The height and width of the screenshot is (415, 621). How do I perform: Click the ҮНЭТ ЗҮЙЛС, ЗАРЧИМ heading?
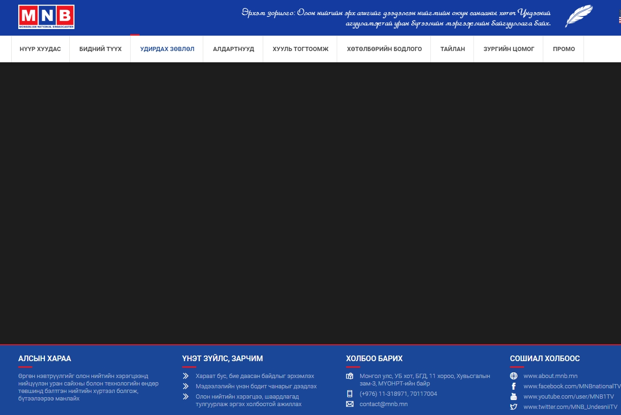pyautogui.click(x=222, y=358)
